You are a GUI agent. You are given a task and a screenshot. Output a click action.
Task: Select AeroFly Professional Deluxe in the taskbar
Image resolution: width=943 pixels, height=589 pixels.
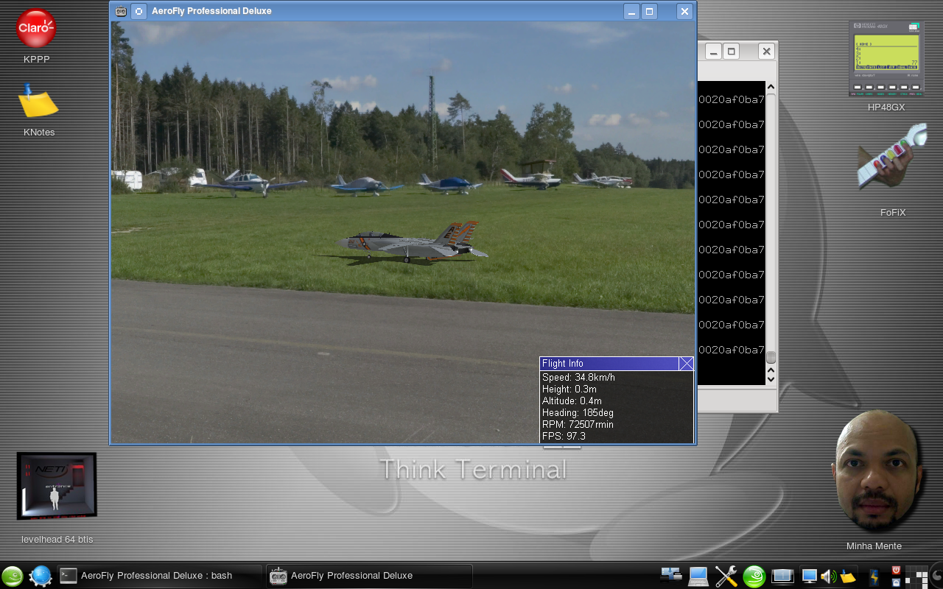click(368, 576)
